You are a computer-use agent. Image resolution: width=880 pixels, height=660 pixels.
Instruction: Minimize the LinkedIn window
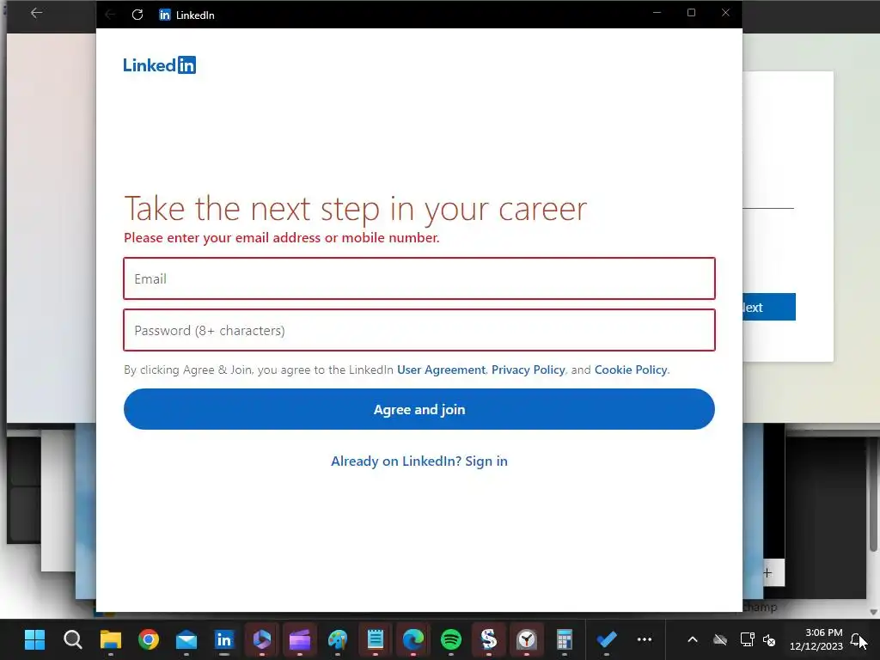point(657,12)
